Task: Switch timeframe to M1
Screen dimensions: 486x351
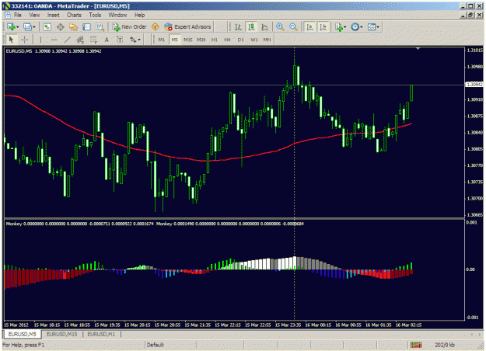Action: click(x=162, y=40)
